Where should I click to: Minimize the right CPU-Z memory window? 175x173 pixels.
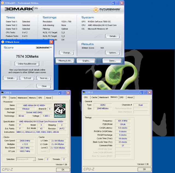(x=141, y=92)
